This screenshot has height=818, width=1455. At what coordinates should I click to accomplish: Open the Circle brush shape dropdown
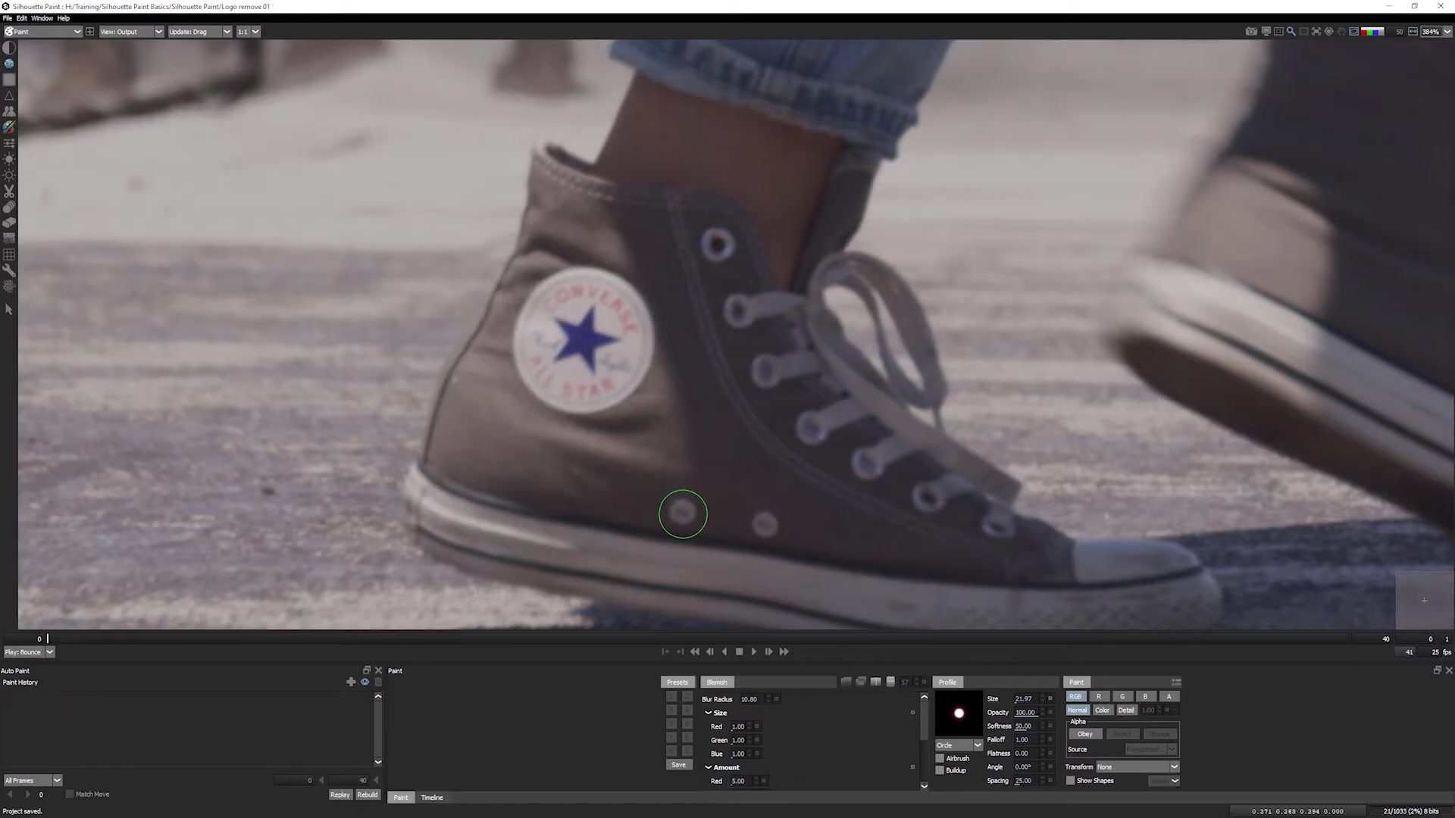pyautogui.click(x=959, y=745)
